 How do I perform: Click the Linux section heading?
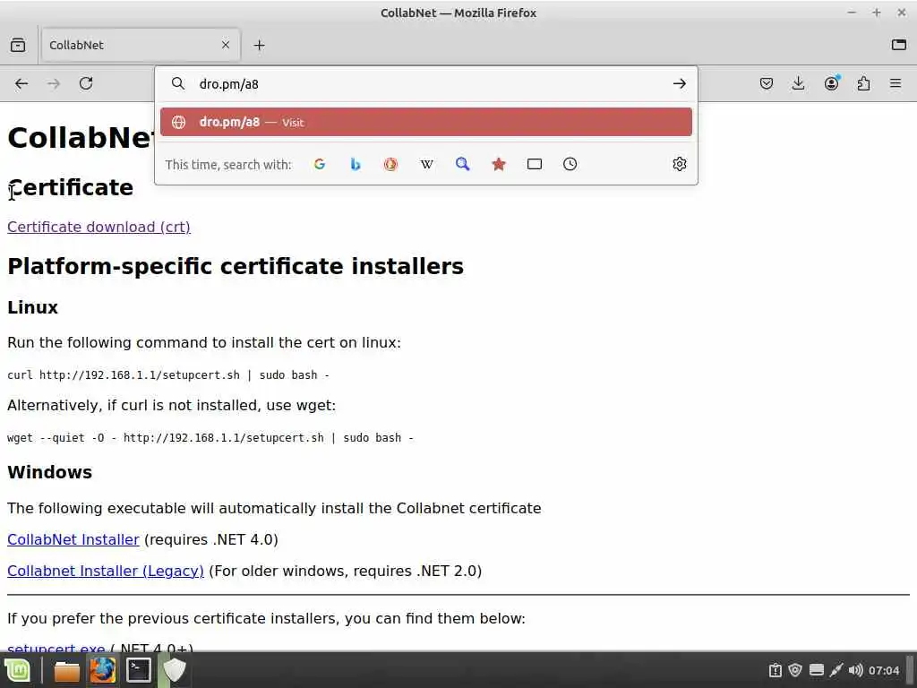point(33,307)
